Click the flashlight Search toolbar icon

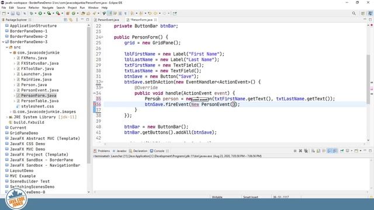(95, 13)
